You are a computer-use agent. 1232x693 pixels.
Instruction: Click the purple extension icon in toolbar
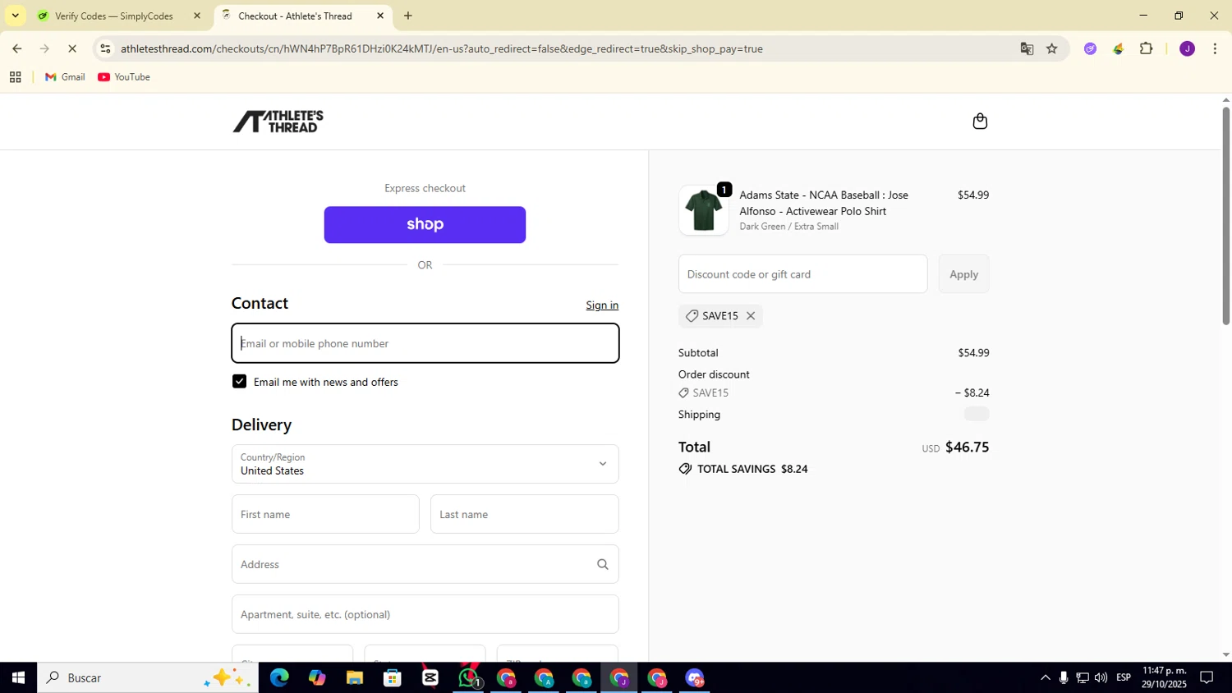(x=1090, y=49)
